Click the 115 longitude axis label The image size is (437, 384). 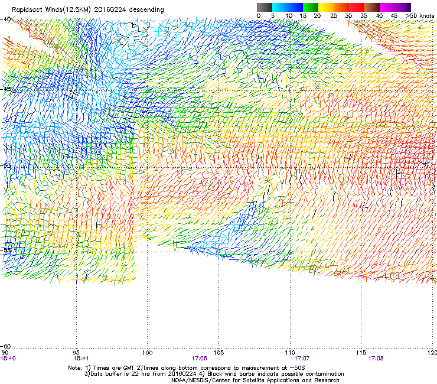[361, 353]
